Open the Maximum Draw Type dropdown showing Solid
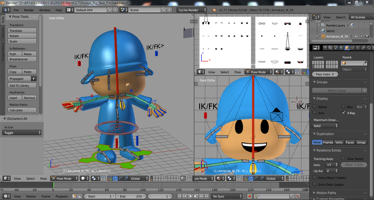Screen dimensions: 374x200 pyautogui.click(x=325, y=126)
